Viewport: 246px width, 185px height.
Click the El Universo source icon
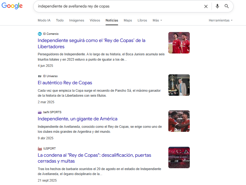point(39,76)
